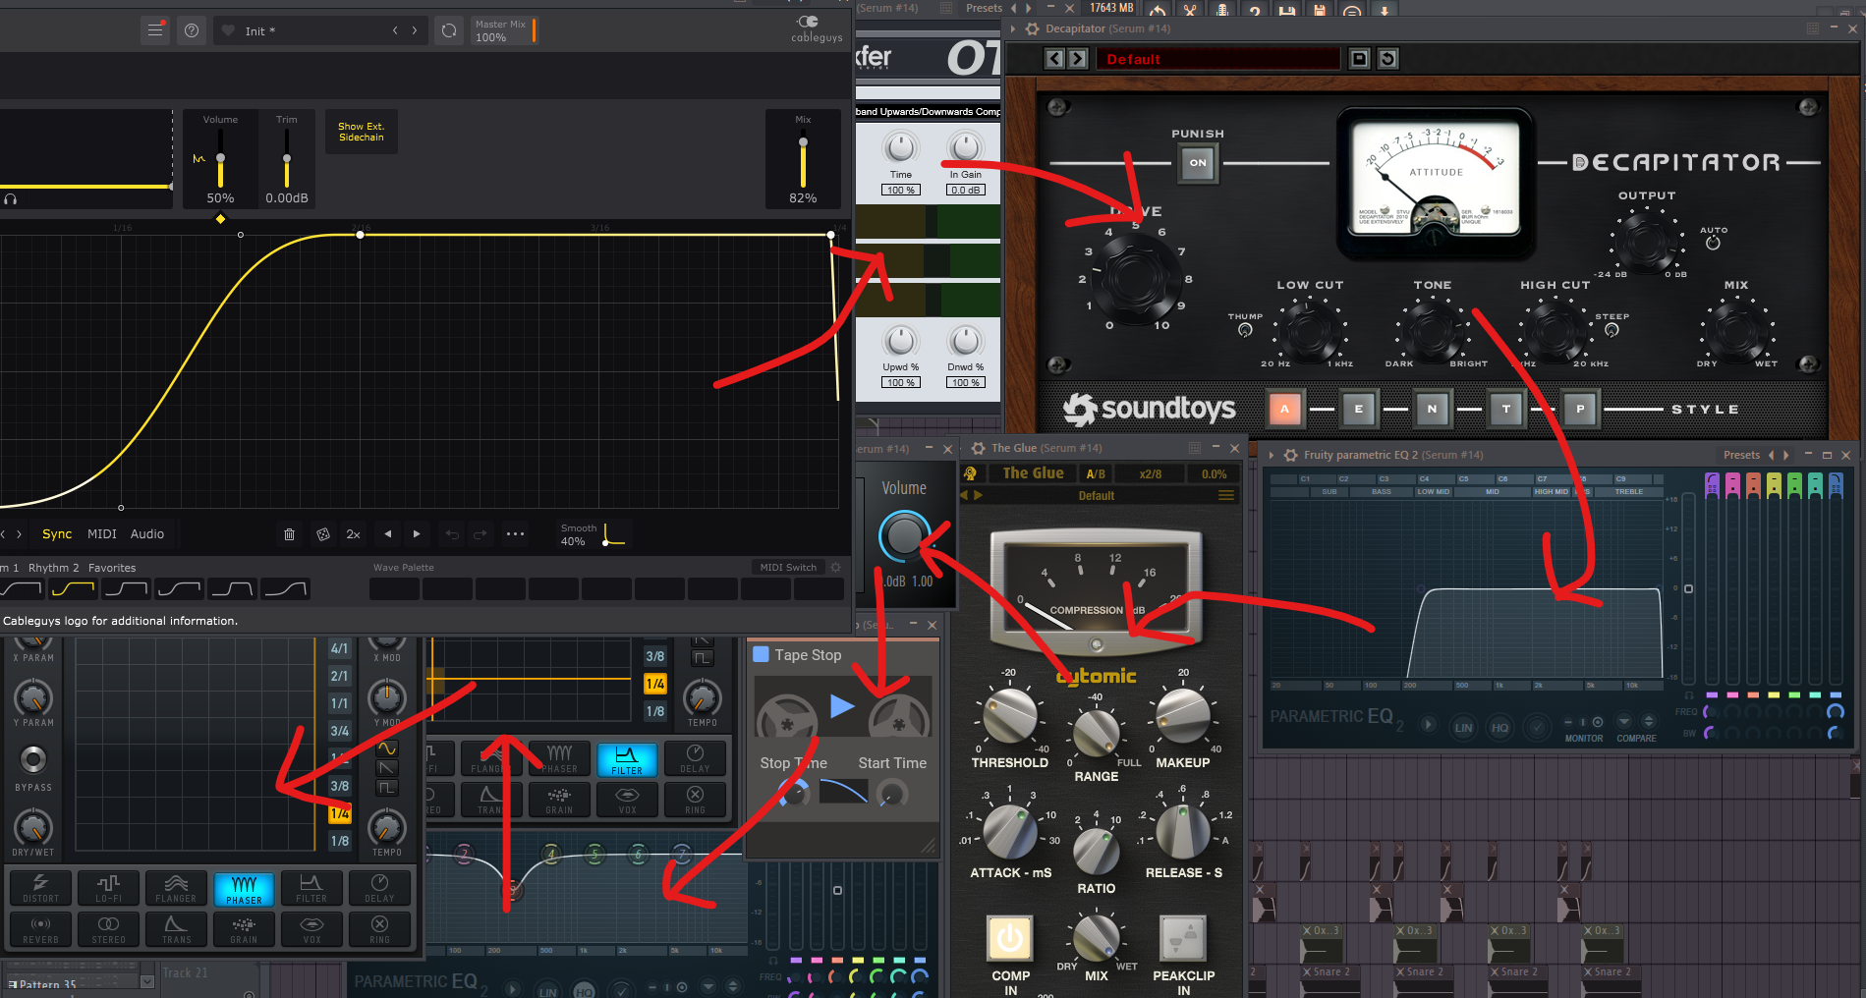Toggle Decapitator Auto output switch
Screen dimensions: 1866x998
point(1713,242)
